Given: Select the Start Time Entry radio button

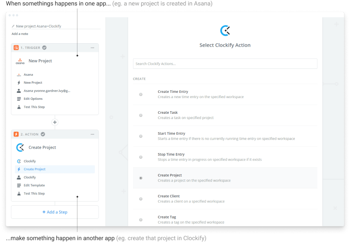Looking at the screenshot, I should (x=141, y=136).
